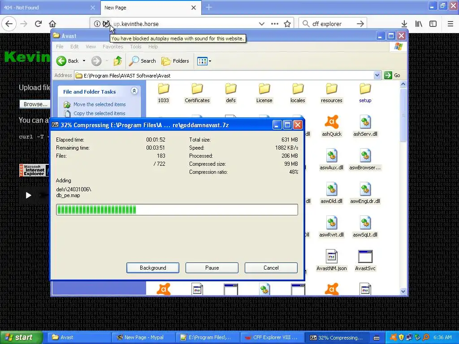Open the browser hamburger menu
The image size is (459, 344).
click(450, 24)
